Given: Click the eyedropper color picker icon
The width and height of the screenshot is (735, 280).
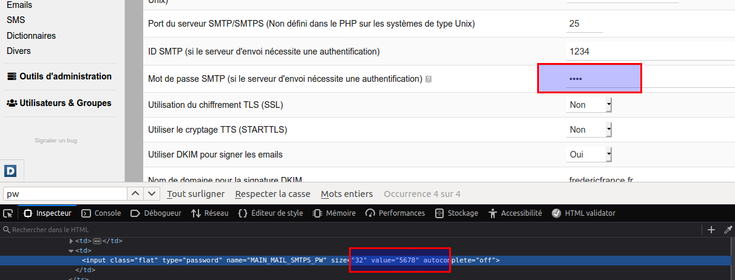Looking at the screenshot, I should (x=728, y=230).
